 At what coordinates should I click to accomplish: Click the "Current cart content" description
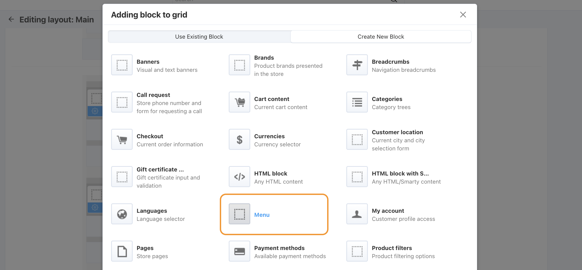coord(281,107)
